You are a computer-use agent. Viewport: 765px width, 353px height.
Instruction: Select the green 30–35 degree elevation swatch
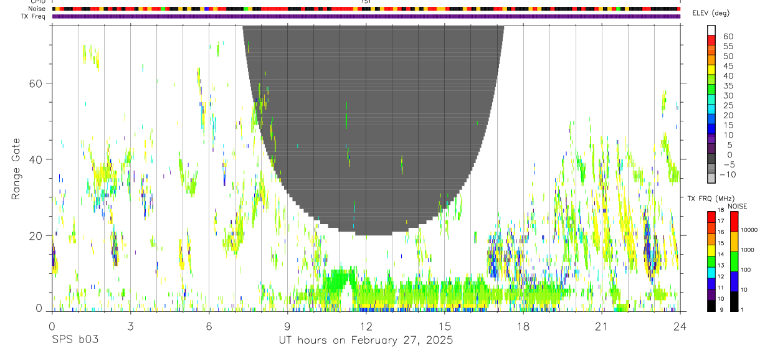(711, 90)
